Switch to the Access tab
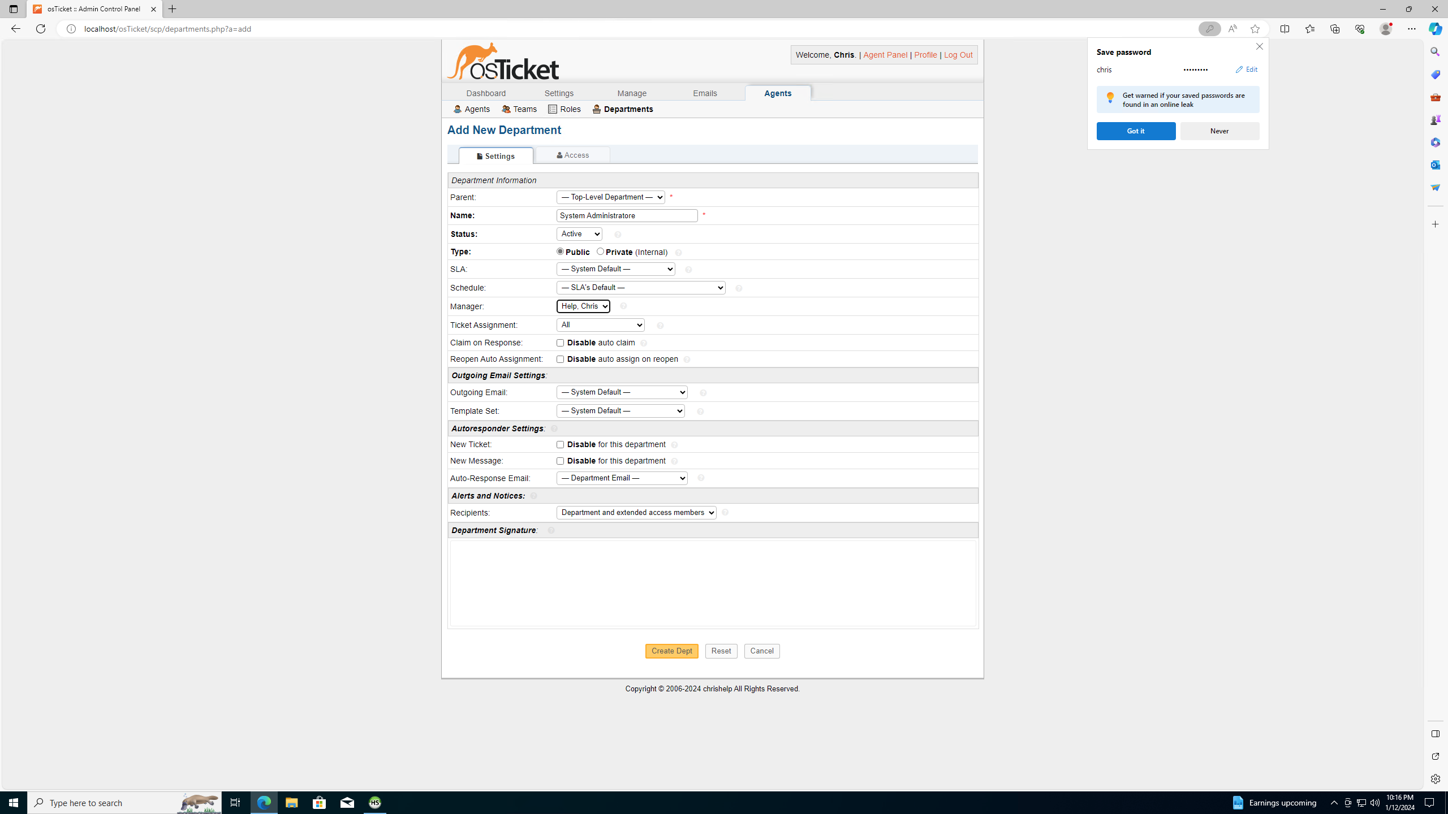The height and width of the screenshot is (814, 1448). tap(572, 155)
